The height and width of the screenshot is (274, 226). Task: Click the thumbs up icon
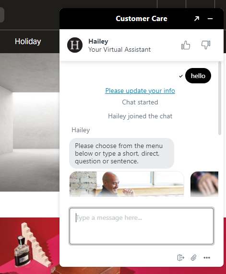[186, 45]
